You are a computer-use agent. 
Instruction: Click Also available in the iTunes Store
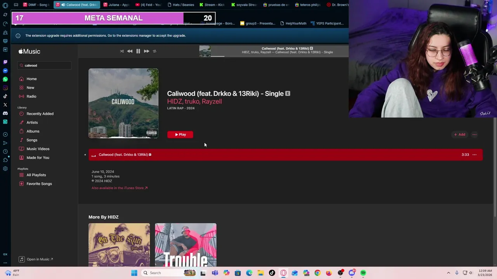pos(120,188)
